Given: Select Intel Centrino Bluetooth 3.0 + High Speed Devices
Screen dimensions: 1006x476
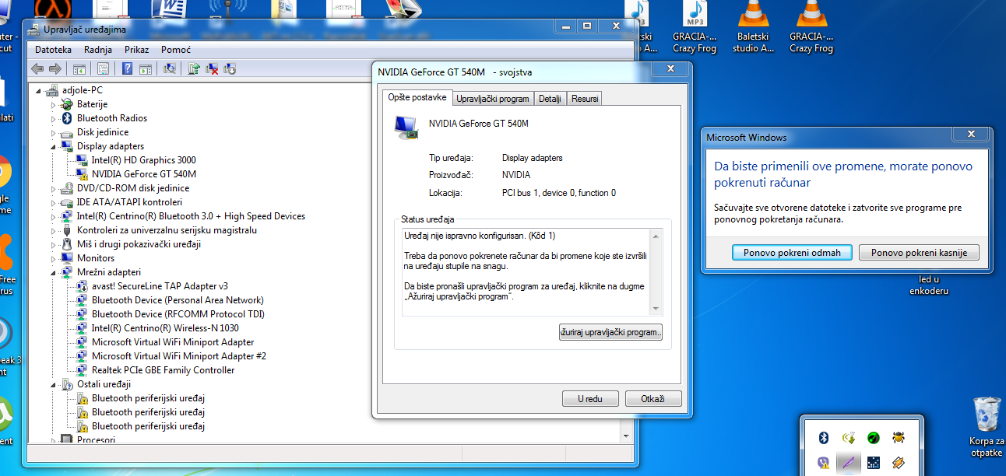Looking at the screenshot, I should 191,216.
